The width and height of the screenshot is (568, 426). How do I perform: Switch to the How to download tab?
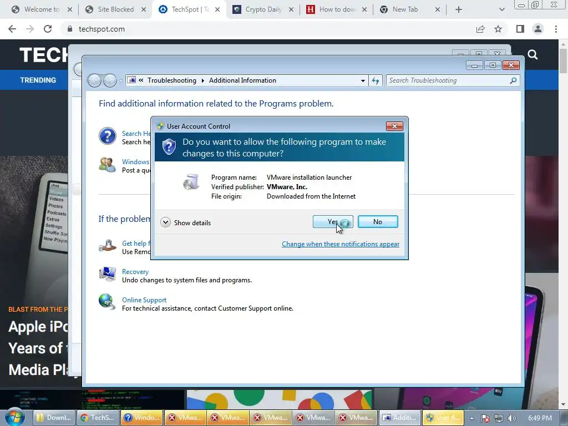tap(337, 9)
